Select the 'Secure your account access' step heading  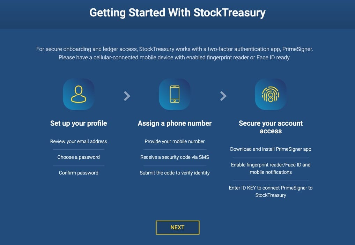point(271,127)
